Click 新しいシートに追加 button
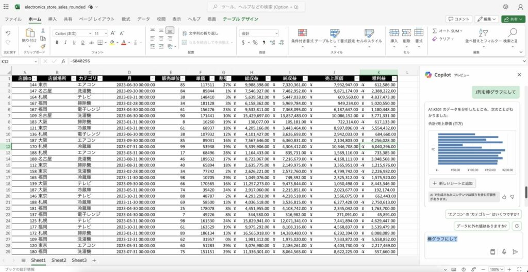Image resolution: width=528 pixels, height=272 pixels. pos(453,183)
